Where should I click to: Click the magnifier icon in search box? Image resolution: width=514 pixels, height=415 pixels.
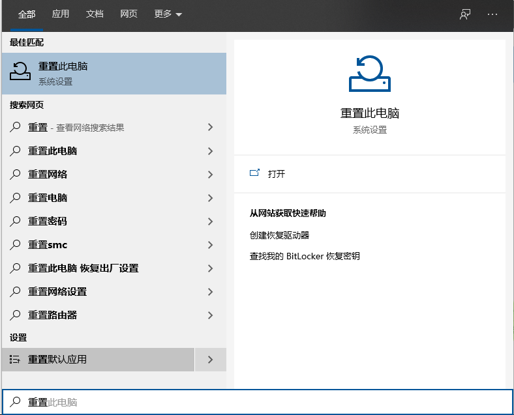pos(16,402)
